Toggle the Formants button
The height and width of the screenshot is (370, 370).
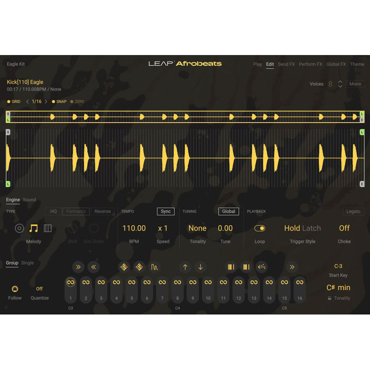[x=76, y=211]
